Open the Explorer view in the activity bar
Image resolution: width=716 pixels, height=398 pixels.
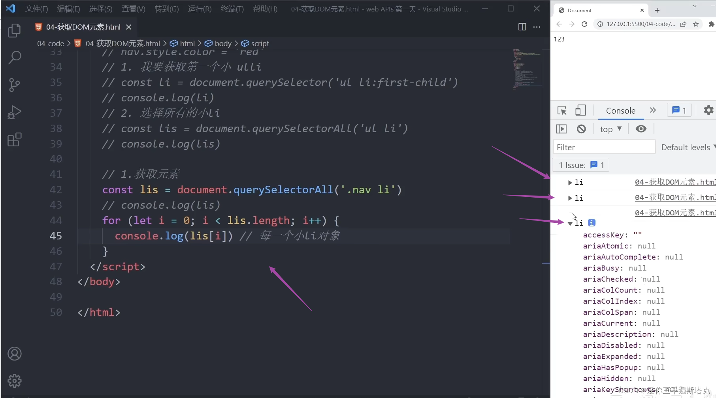pyautogui.click(x=15, y=30)
